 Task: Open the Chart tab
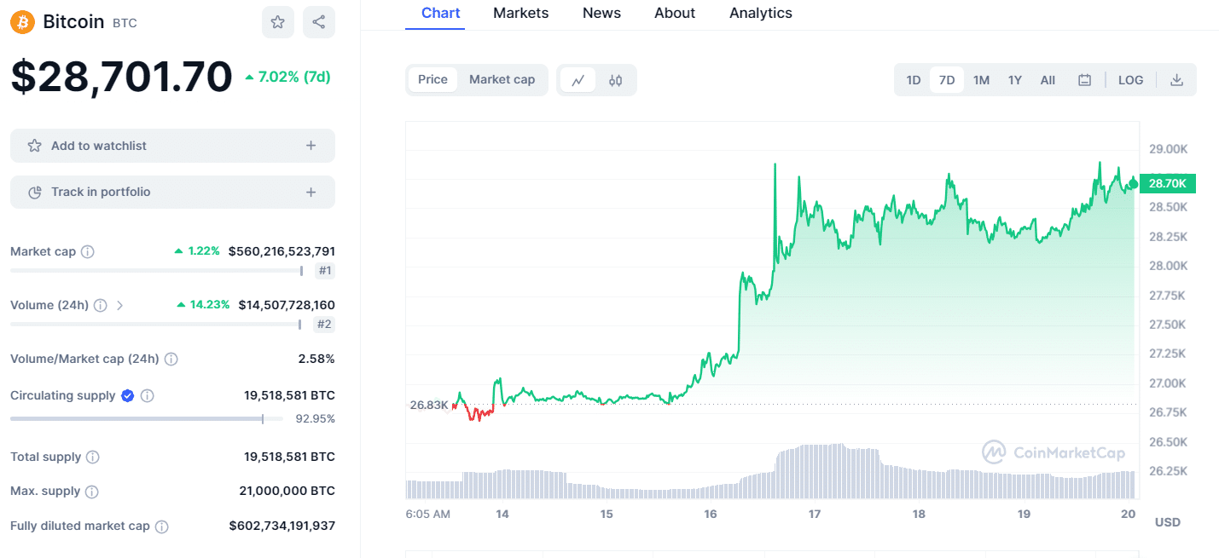(441, 14)
